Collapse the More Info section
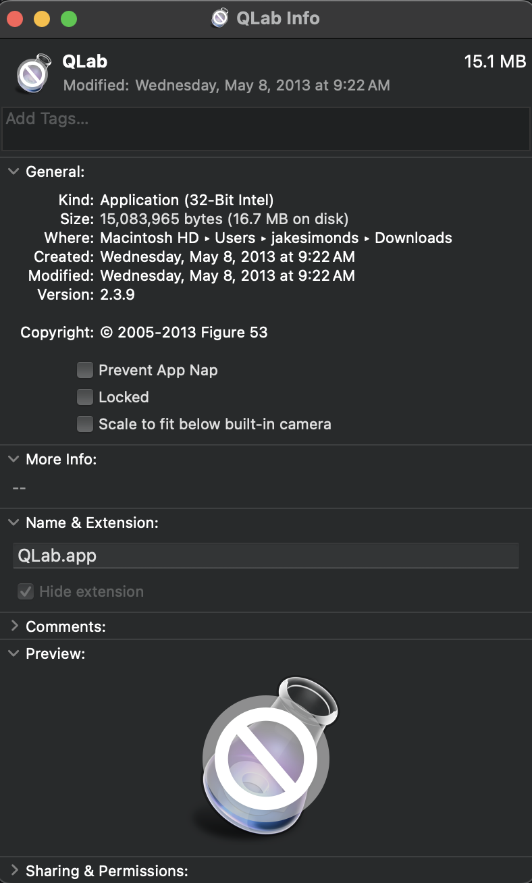The height and width of the screenshot is (883, 532). (x=13, y=459)
